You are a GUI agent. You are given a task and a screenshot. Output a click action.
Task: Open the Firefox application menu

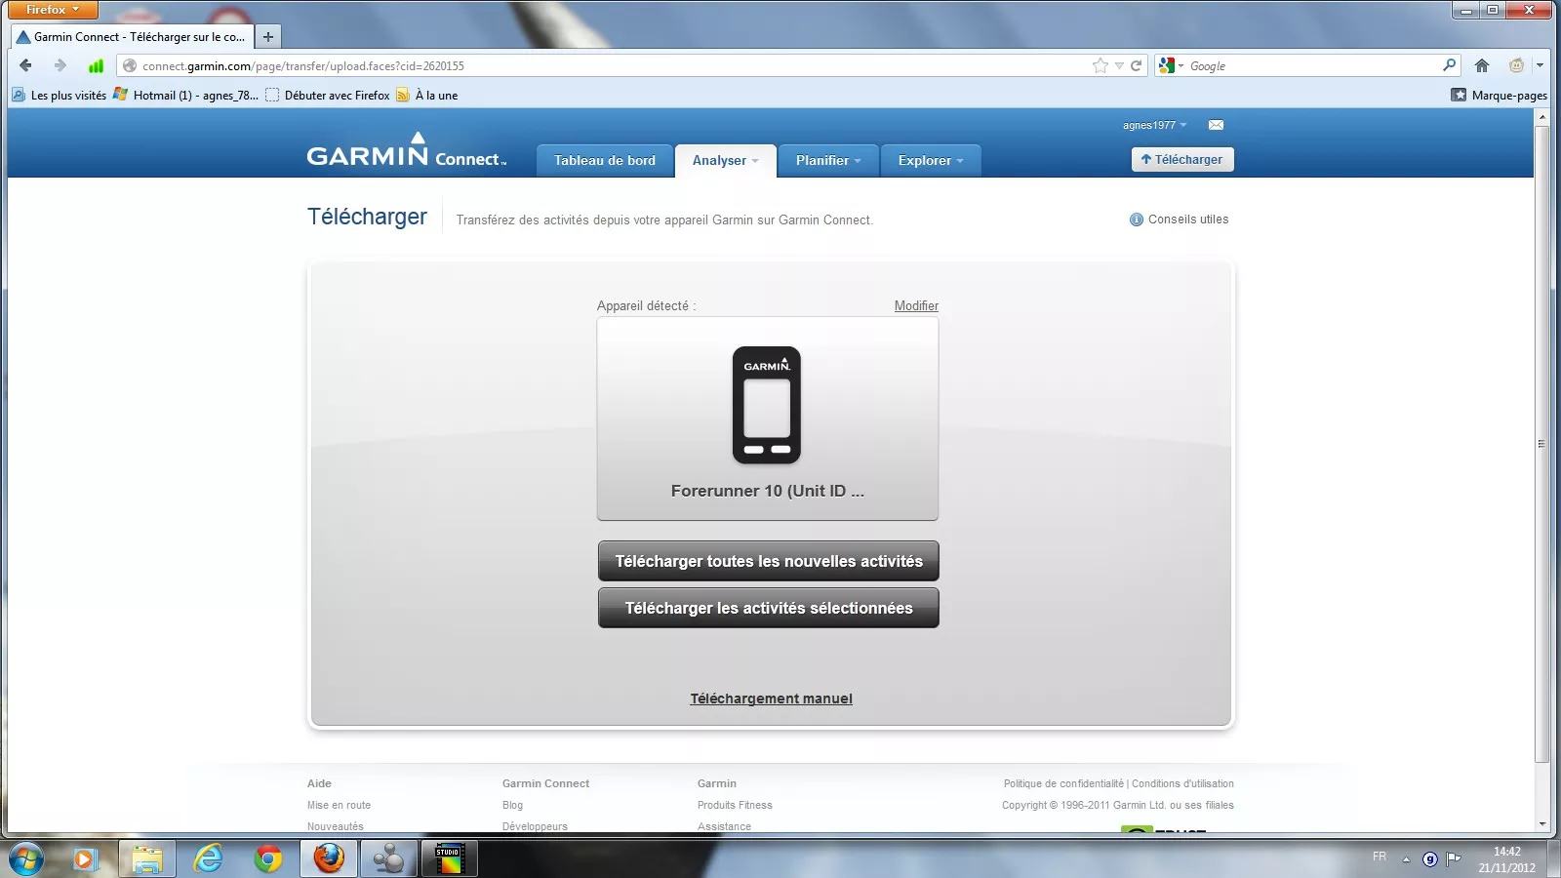[53, 10]
